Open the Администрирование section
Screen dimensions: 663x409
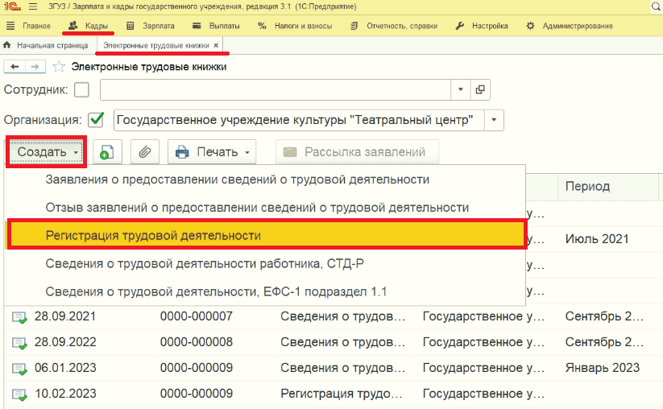point(570,26)
